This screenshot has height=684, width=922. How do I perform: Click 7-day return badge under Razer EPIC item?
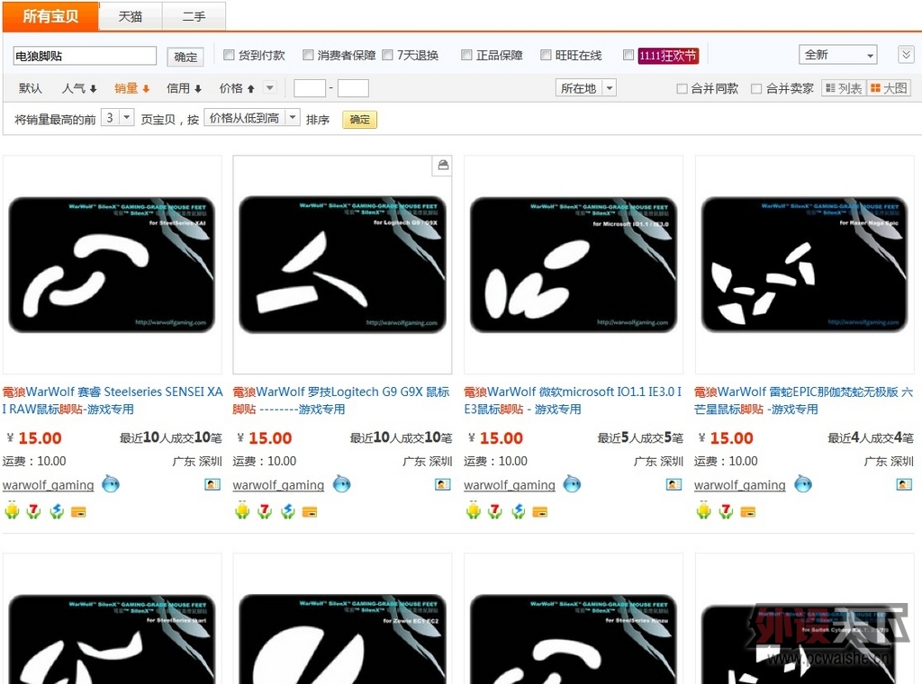[727, 511]
